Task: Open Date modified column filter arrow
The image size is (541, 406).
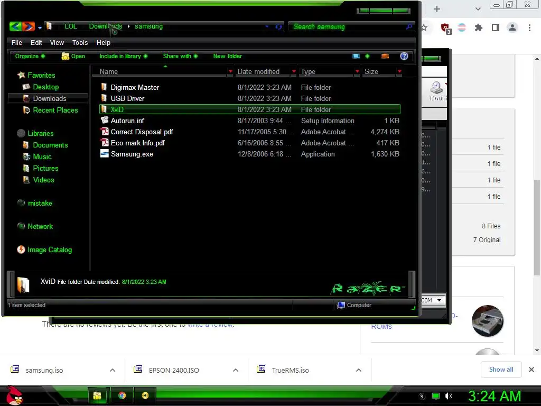Action: pos(294,71)
